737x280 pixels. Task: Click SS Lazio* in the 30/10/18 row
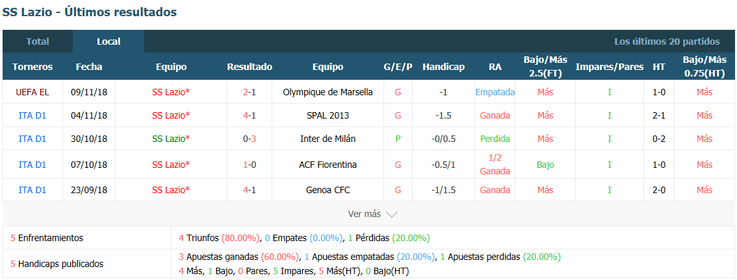pos(171,139)
